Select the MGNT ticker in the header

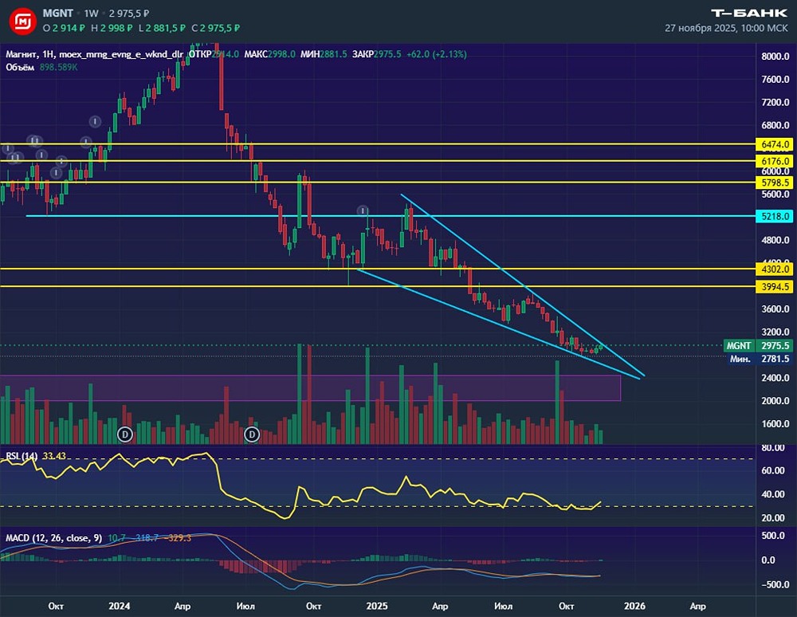[58, 14]
